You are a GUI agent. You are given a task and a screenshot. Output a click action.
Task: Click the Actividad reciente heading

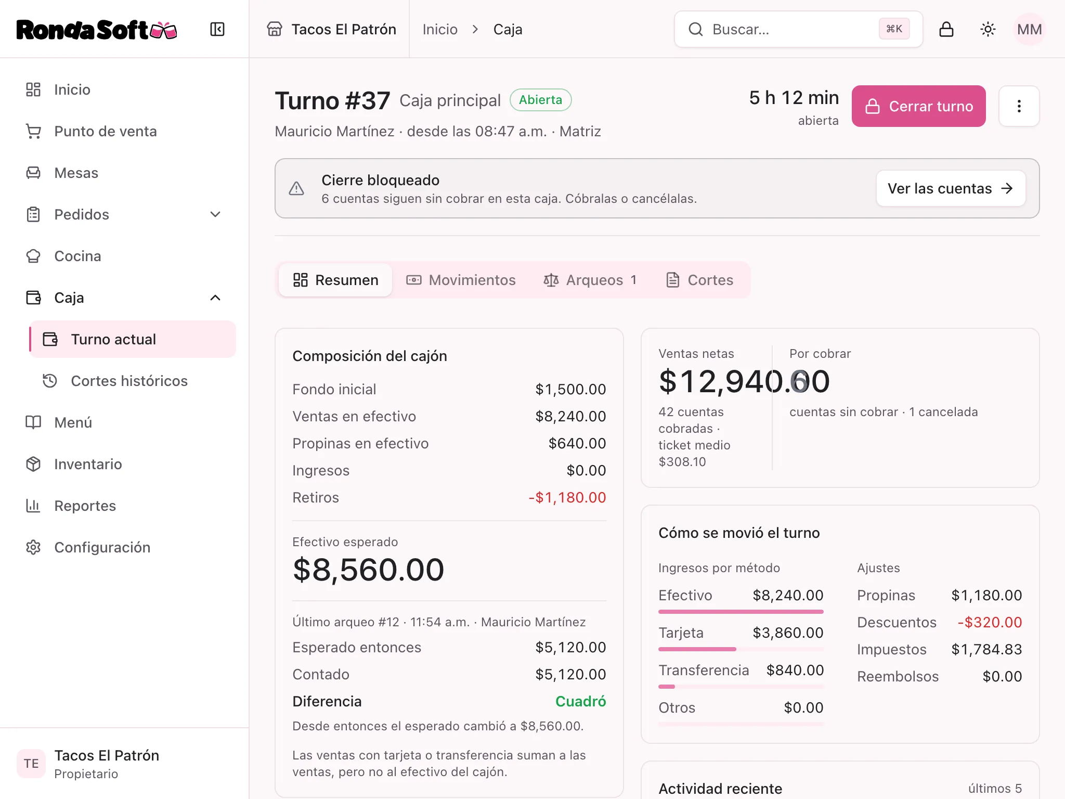pos(720,789)
